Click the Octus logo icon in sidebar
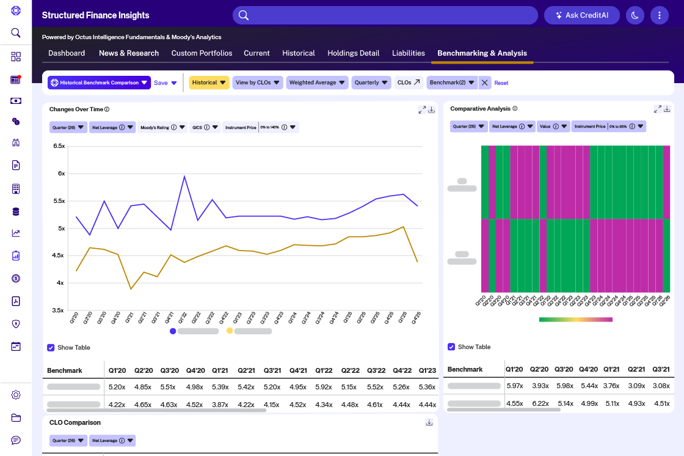 (x=16, y=10)
